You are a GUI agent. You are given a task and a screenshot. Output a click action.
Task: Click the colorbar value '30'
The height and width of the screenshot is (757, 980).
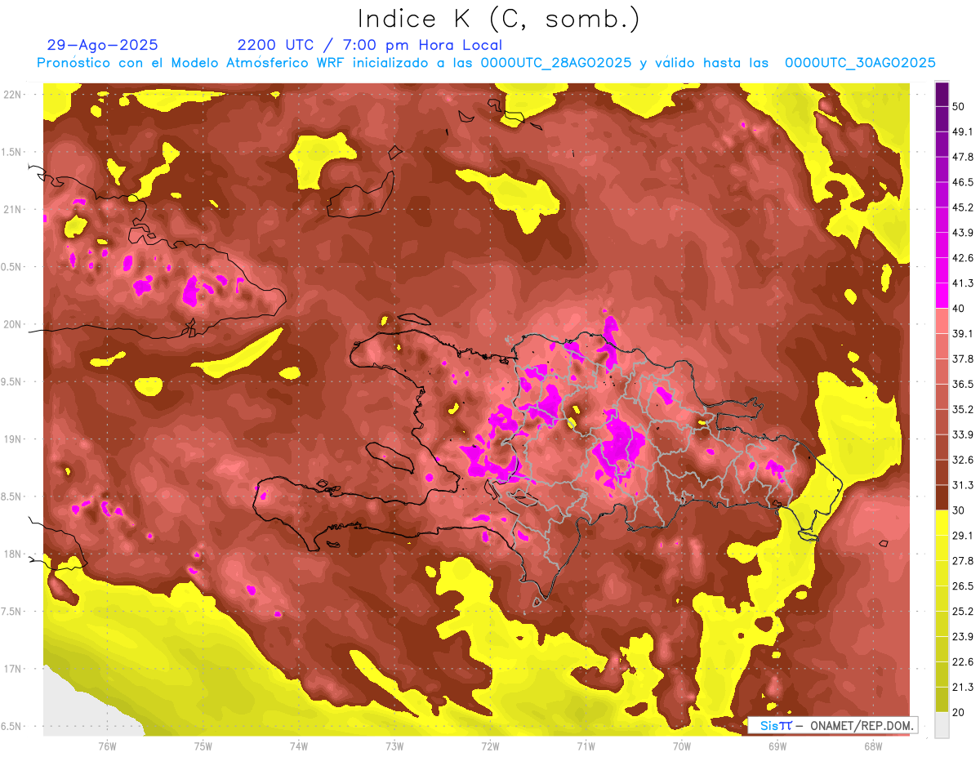(959, 510)
